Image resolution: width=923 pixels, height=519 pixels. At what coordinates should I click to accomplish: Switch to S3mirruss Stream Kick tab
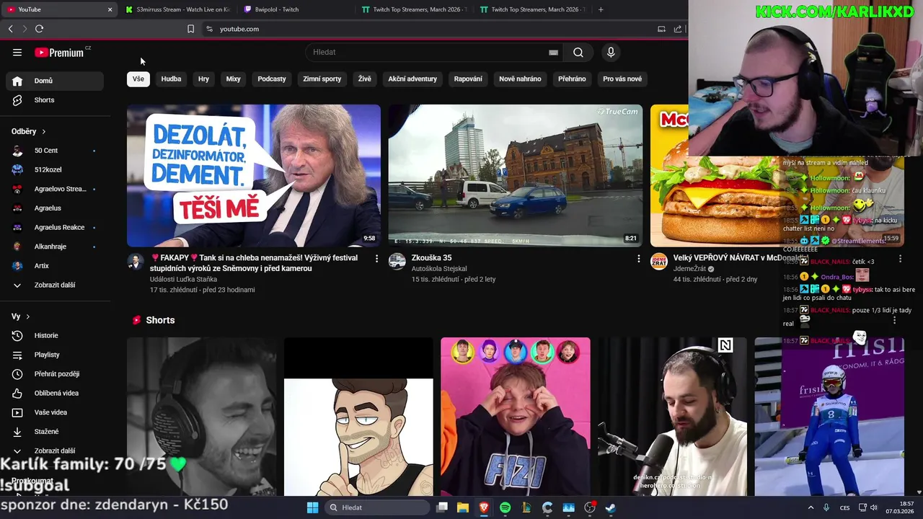177,9
